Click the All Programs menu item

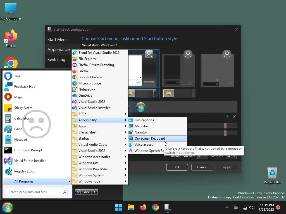pyautogui.click(x=37, y=181)
